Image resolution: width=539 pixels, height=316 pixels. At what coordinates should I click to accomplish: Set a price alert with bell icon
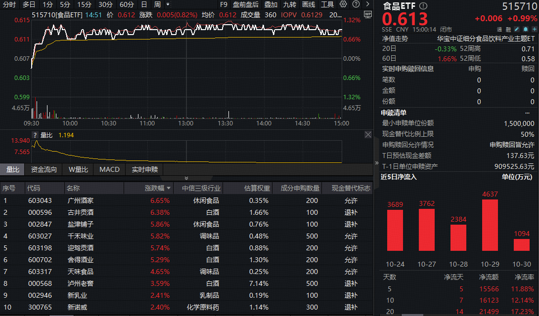point(525,29)
